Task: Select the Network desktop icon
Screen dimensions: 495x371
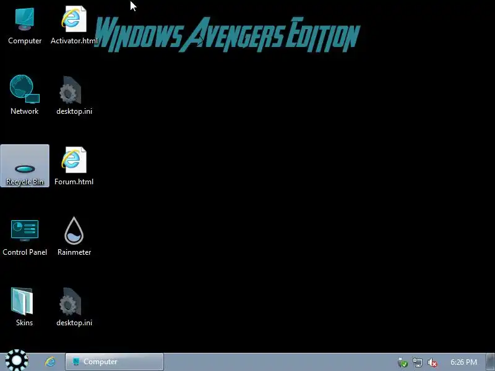Action: 25,95
